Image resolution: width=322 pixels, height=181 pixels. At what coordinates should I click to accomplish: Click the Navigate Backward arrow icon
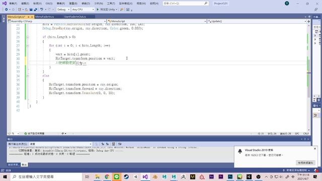pos(6,10)
